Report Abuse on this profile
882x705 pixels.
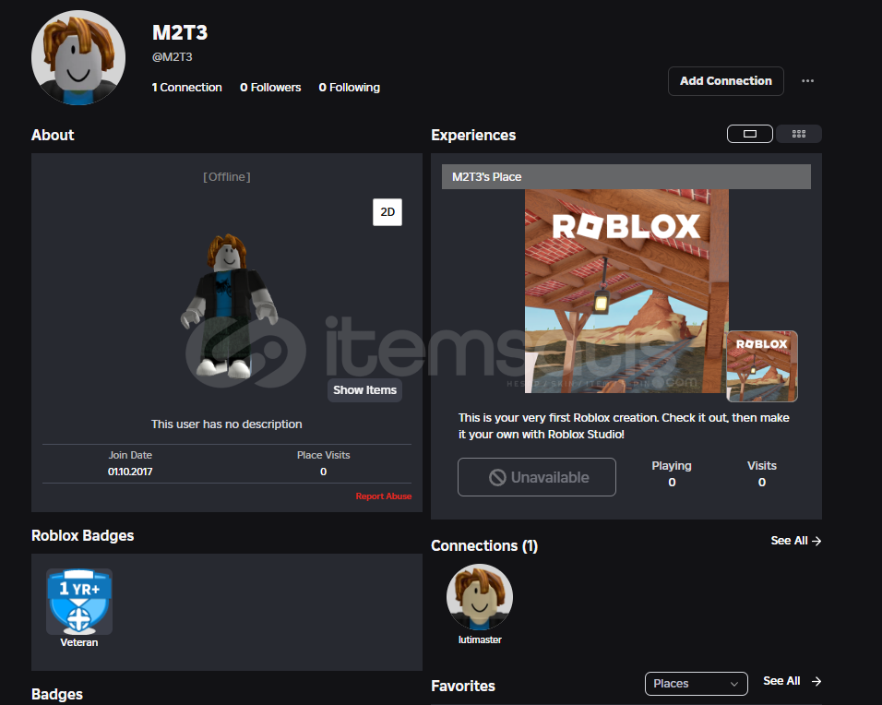pyautogui.click(x=384, y=496)
